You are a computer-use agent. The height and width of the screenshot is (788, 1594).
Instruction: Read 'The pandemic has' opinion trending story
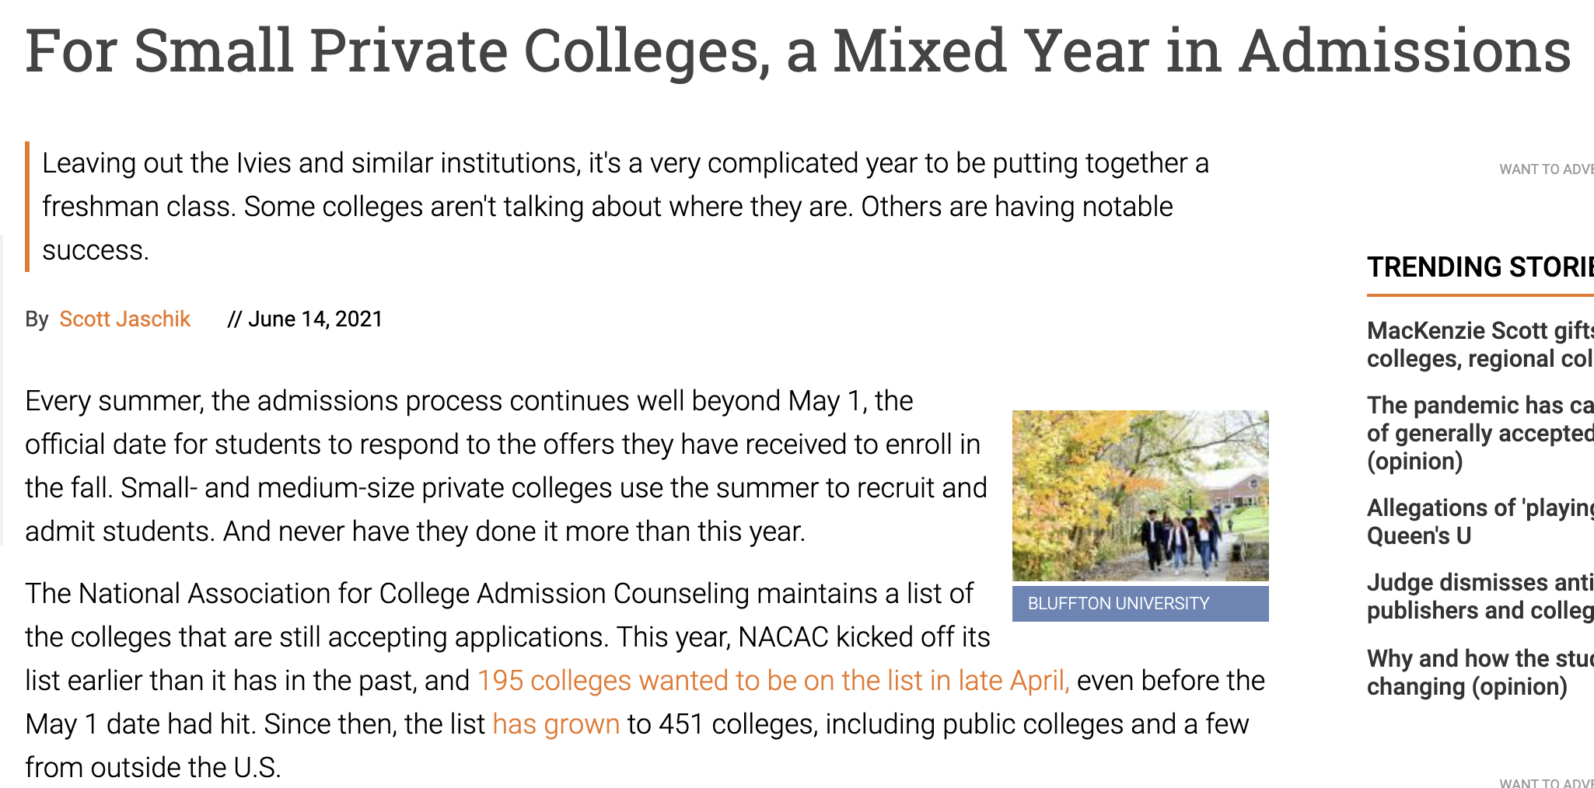click(1480, 433)
